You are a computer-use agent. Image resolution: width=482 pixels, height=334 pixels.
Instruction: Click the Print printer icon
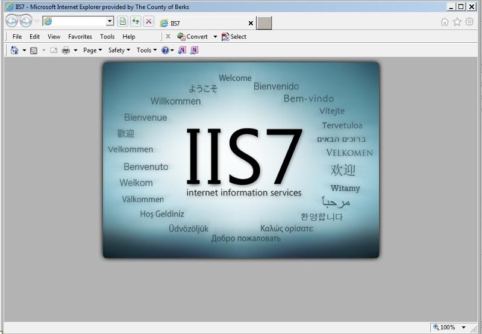tap(66, 50)
